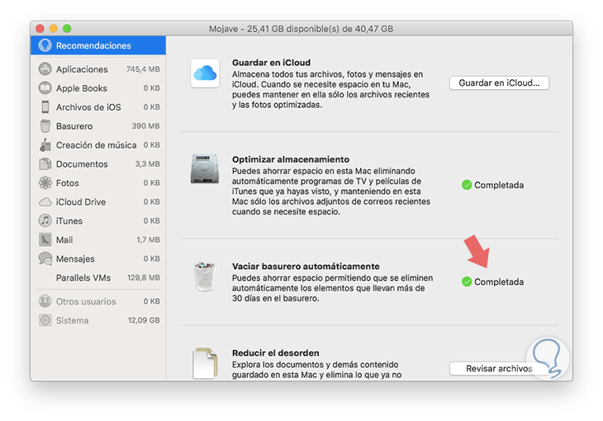
Task: Click the Archivos de iOS icon
Action: coord(45,107)
